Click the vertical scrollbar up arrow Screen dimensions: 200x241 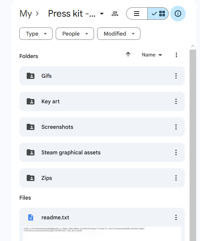click(x=193, y=46)
